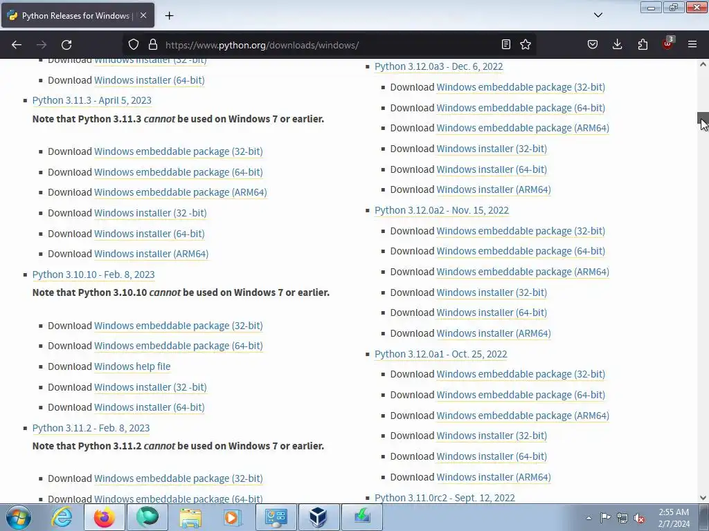
Task: Open Windows Explorer folder icon
Action: (x=190, y=517)
